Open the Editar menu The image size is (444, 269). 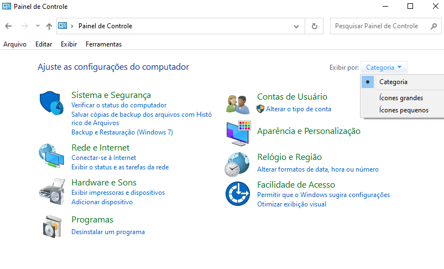click(44, 44)
